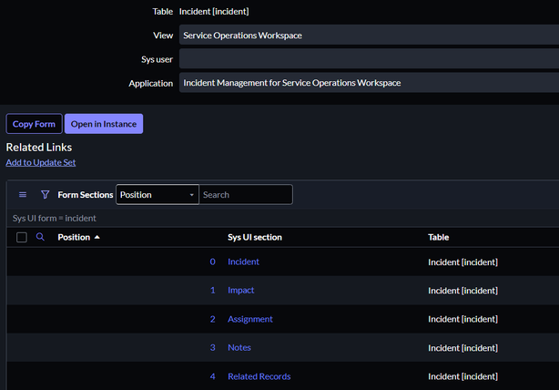
Task: Click the Position column header
Action: pos(74,237)
